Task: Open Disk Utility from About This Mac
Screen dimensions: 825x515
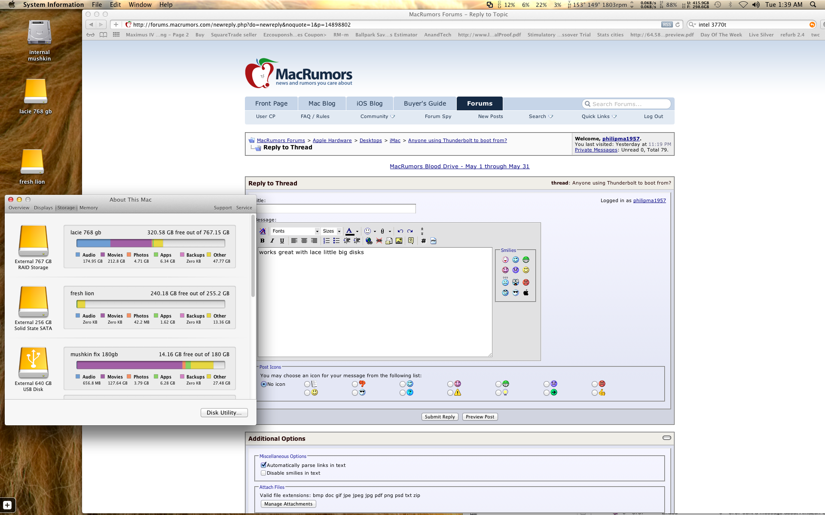Action: tap(224, 412)
